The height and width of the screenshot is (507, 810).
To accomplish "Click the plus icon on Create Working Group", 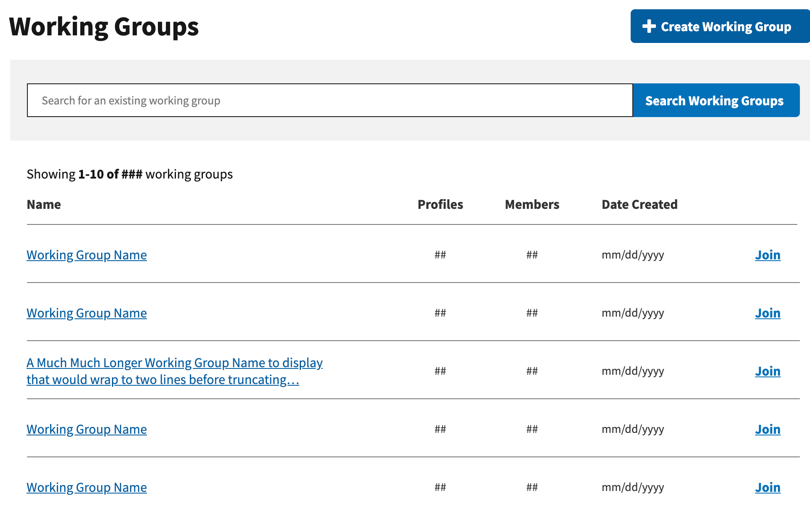I will (x=649, y=26).
